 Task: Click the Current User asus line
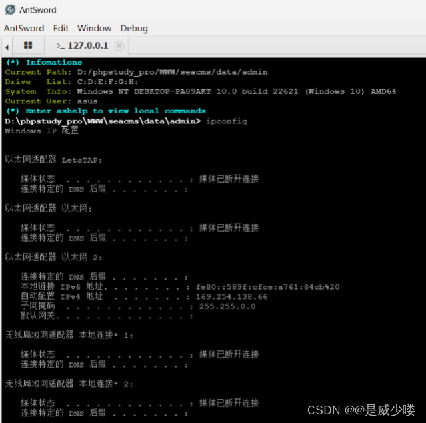pos(51,101)
